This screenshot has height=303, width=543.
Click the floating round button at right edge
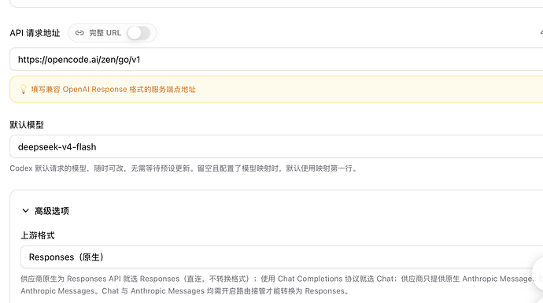tap(537, 274)
